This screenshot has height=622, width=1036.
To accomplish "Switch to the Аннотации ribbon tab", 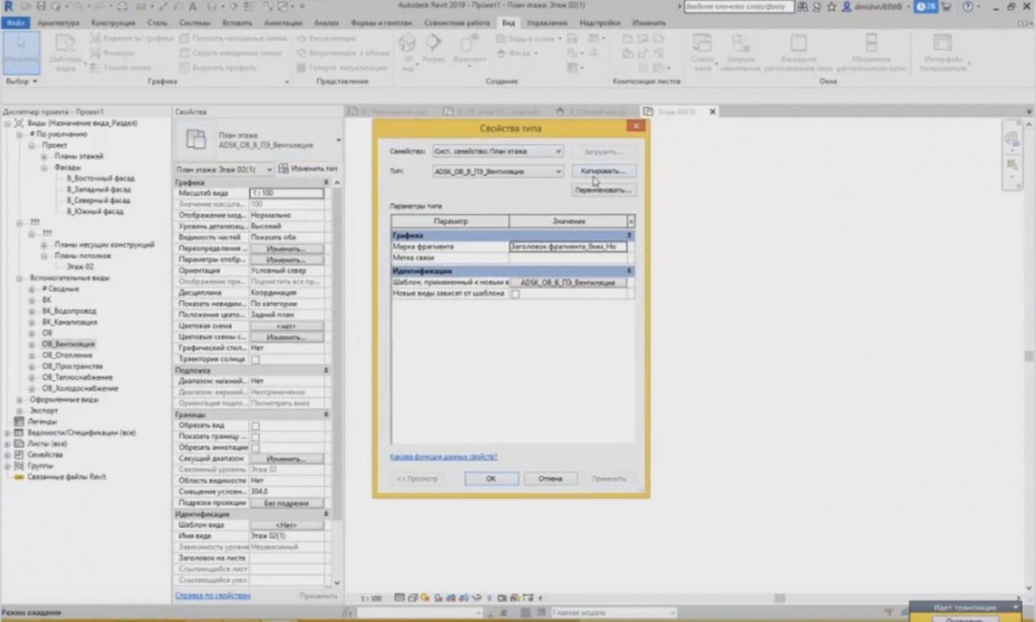I will 283,22.
